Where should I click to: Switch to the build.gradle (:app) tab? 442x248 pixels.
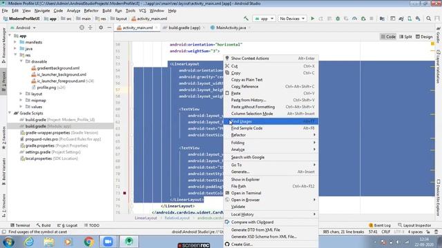[184, 28]
